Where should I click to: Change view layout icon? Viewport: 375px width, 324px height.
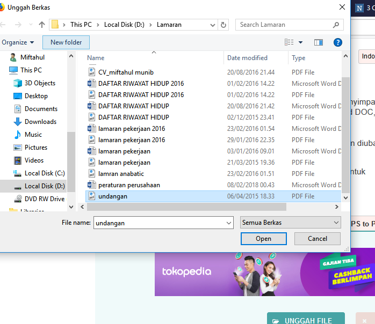pyautogui.click(x=289, y=42)
